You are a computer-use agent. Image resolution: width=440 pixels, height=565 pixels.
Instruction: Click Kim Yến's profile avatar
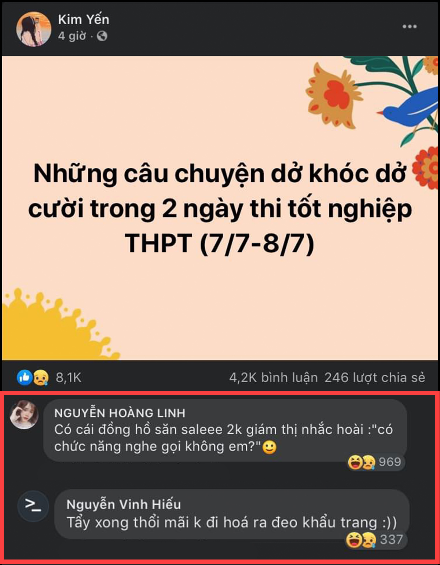pos(34,29)
